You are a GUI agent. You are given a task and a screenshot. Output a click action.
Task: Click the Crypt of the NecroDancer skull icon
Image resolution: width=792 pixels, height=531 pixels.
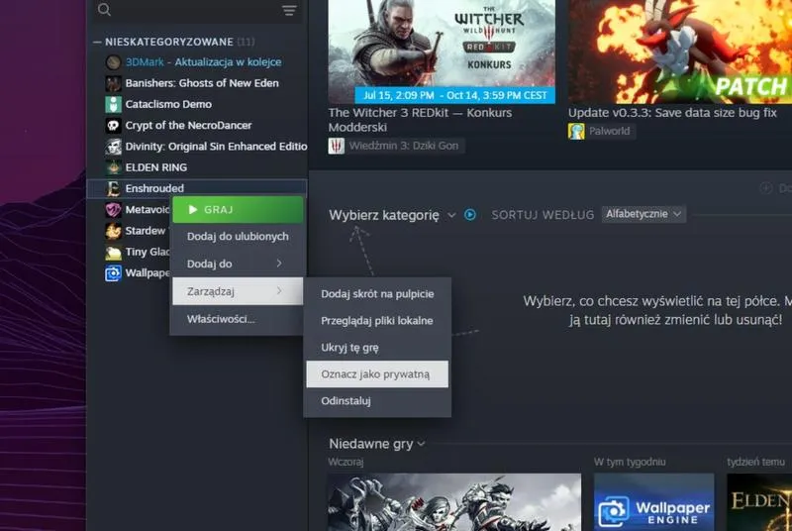coord(113,125)
